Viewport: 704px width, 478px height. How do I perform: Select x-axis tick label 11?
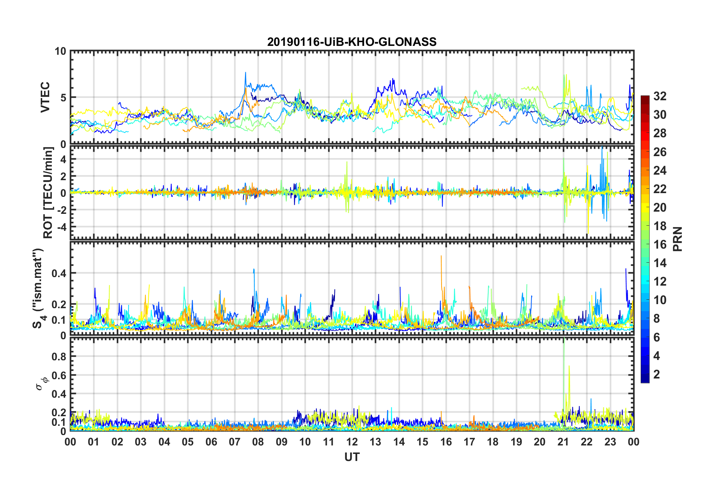click(x=329, y=442)
